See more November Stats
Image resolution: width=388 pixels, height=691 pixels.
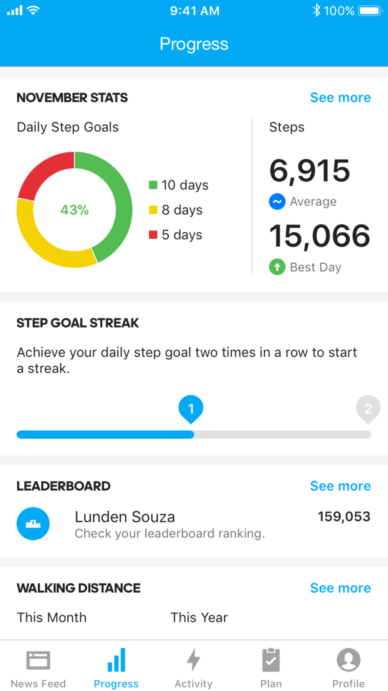click(340, 98)
